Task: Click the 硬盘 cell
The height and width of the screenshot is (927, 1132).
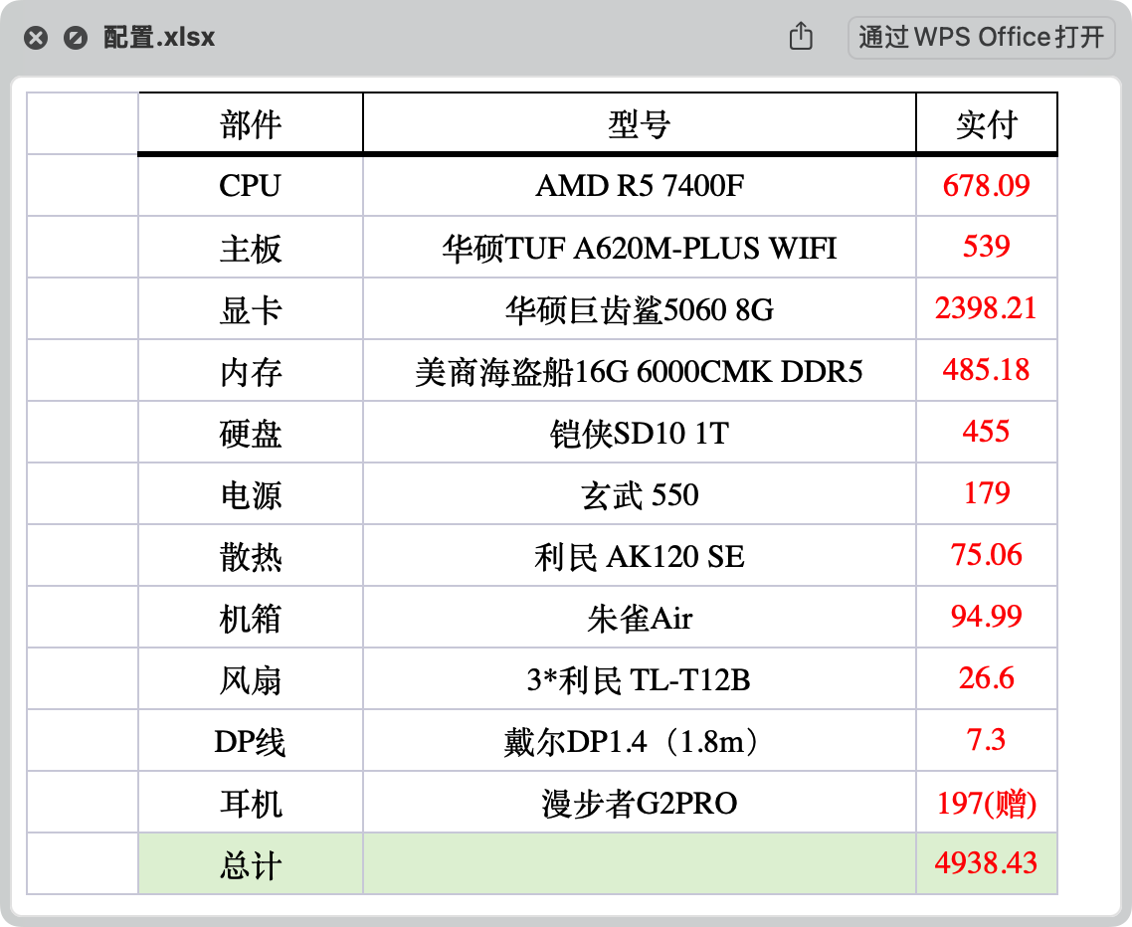Action: point(251,432)
